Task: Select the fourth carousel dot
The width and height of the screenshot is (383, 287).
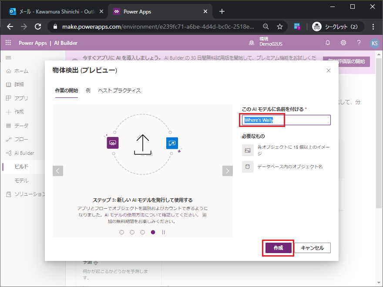Action: click(153, 232)
